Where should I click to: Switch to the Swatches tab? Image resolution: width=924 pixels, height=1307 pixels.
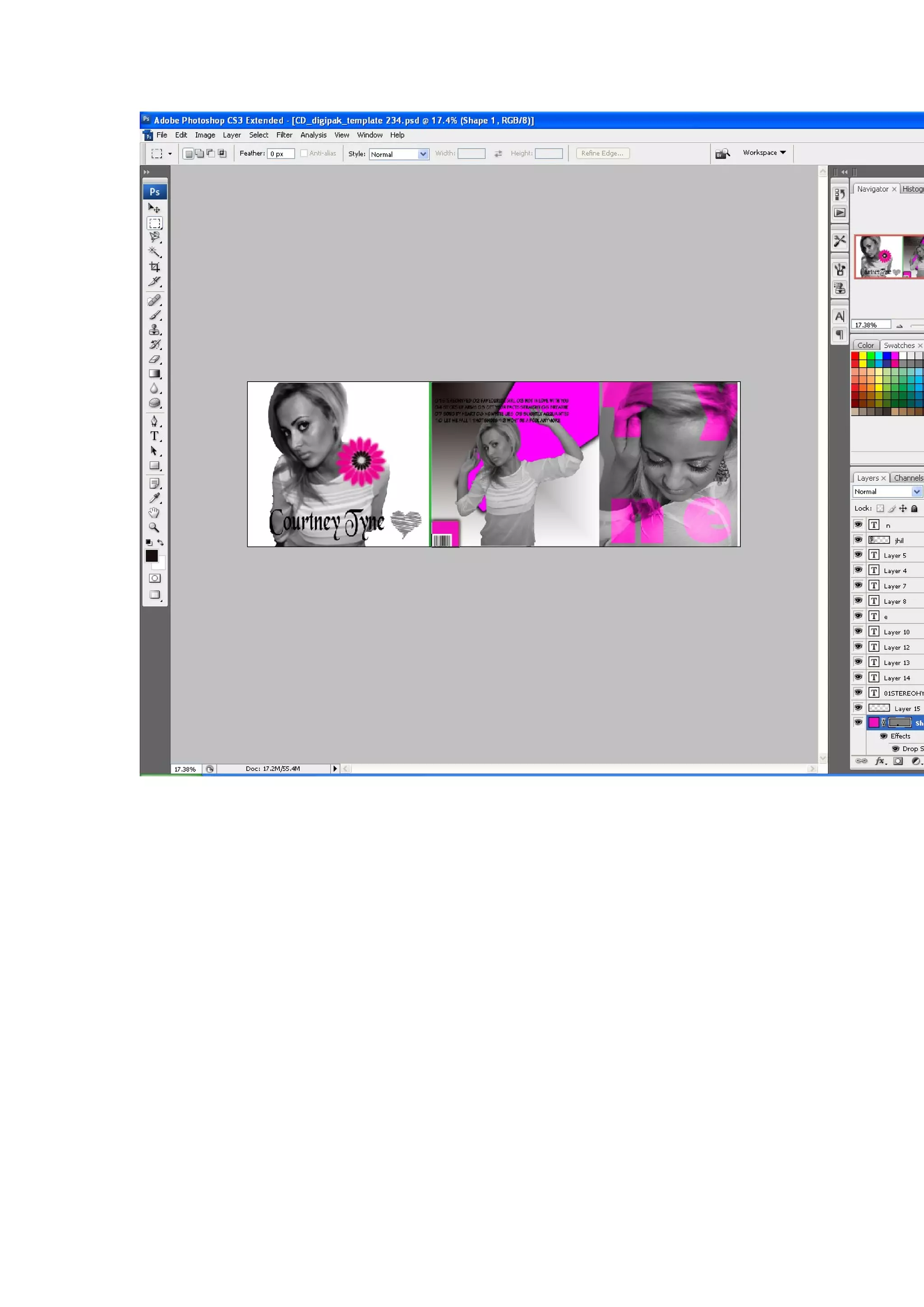(898, 345)
